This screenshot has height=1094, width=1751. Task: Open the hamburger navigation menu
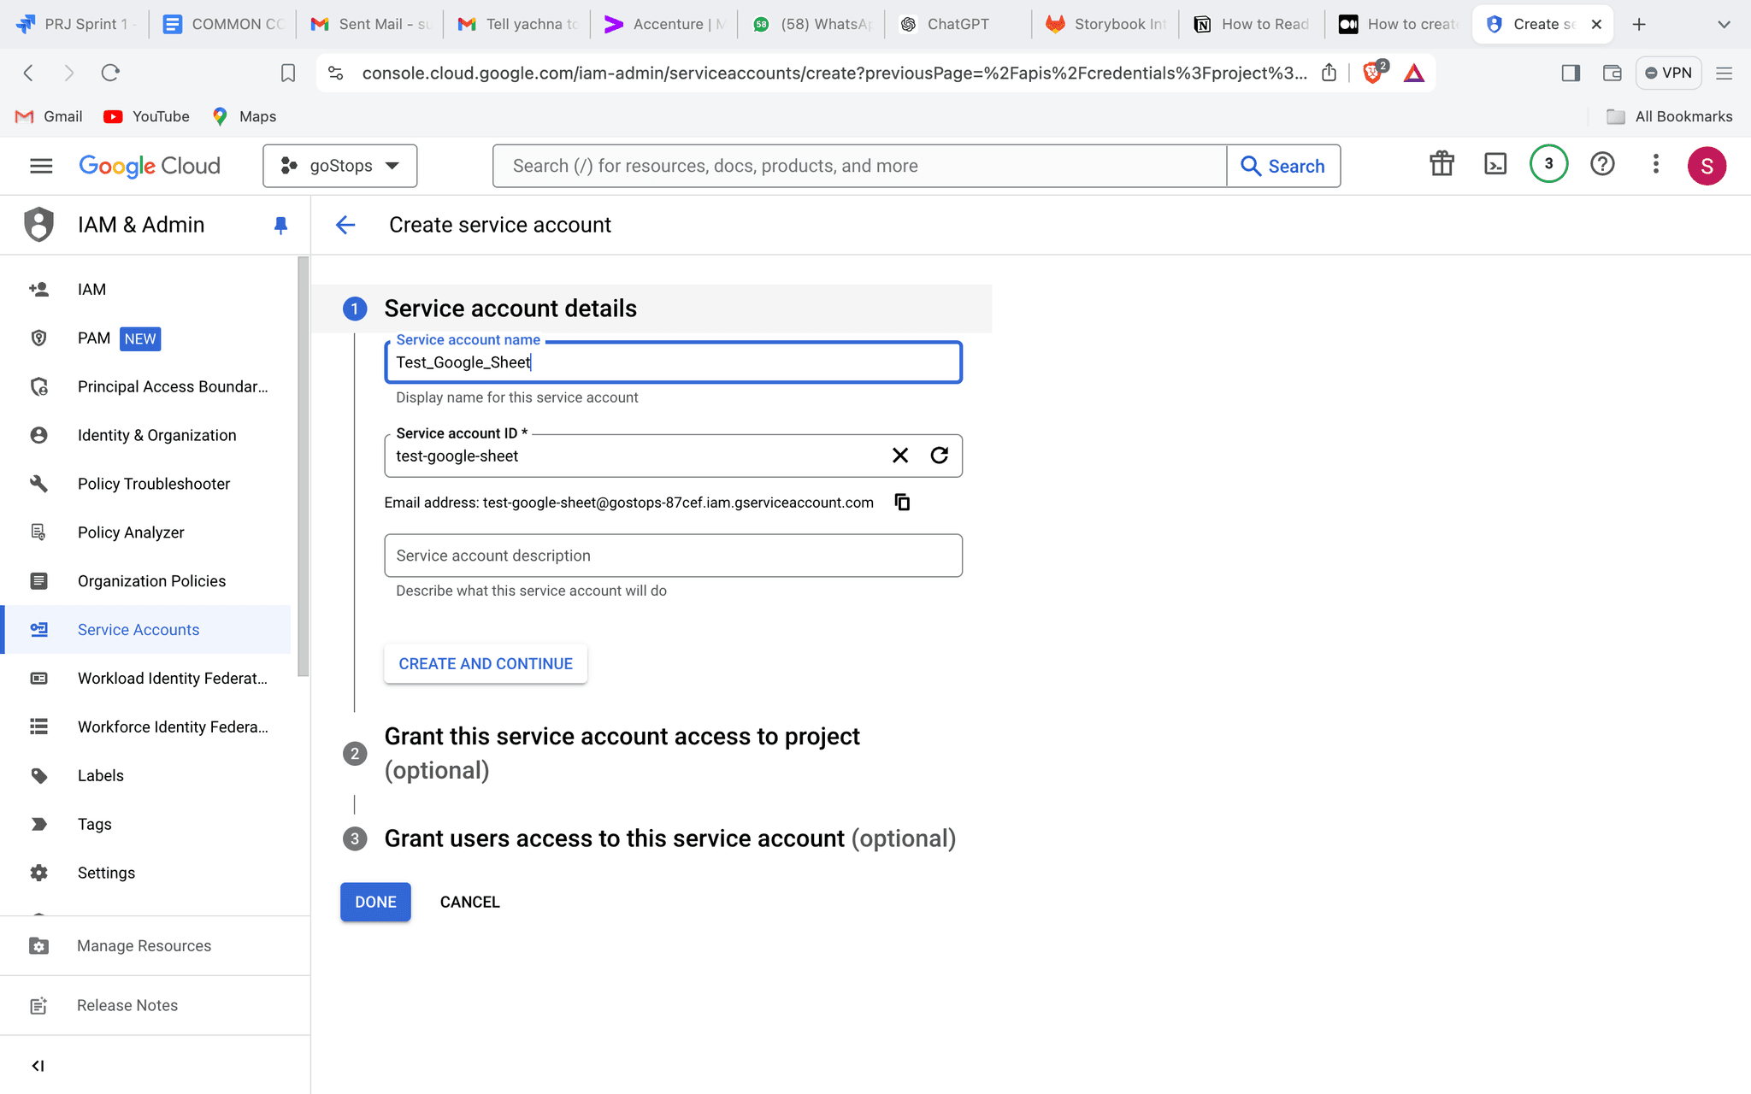tap(40, 165)
